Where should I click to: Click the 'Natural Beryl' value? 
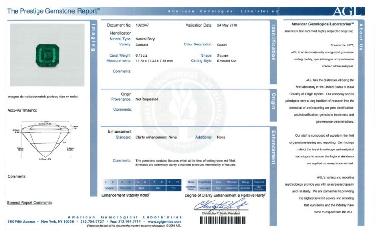145,39
